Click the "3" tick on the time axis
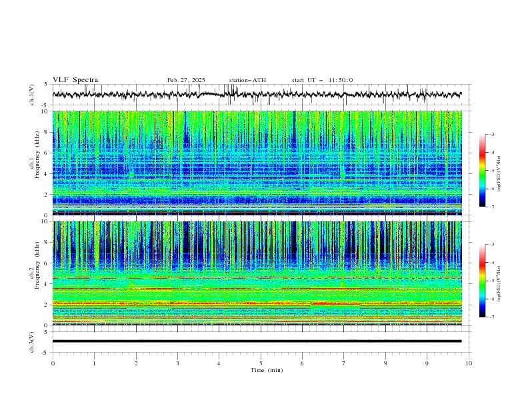 pyautogui.click(x=177, y=363)
